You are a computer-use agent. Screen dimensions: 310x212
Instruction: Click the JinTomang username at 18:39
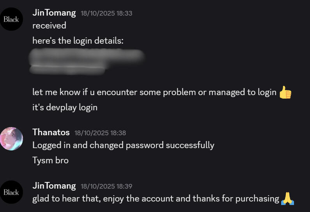(x=54, y=185)
